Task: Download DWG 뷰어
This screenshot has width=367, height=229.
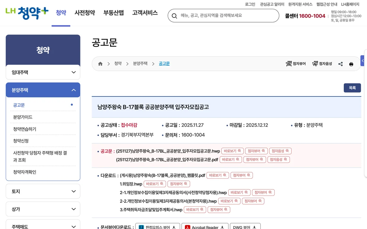Action: (x=245, y=227)
